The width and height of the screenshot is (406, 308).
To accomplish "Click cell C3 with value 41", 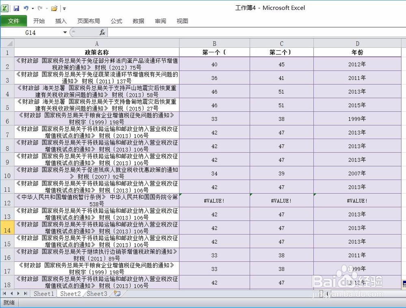I will [x=281, y=78].
